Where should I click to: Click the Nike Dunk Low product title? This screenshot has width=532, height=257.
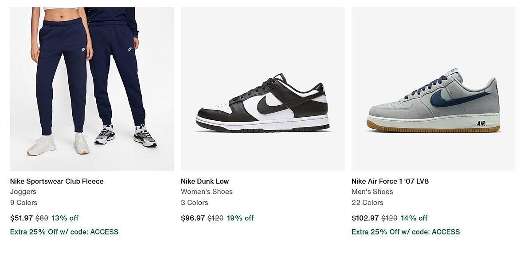tap(205, 181)
